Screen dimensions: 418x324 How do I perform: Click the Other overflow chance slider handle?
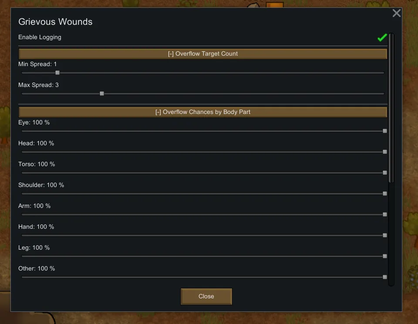(385, 277)
